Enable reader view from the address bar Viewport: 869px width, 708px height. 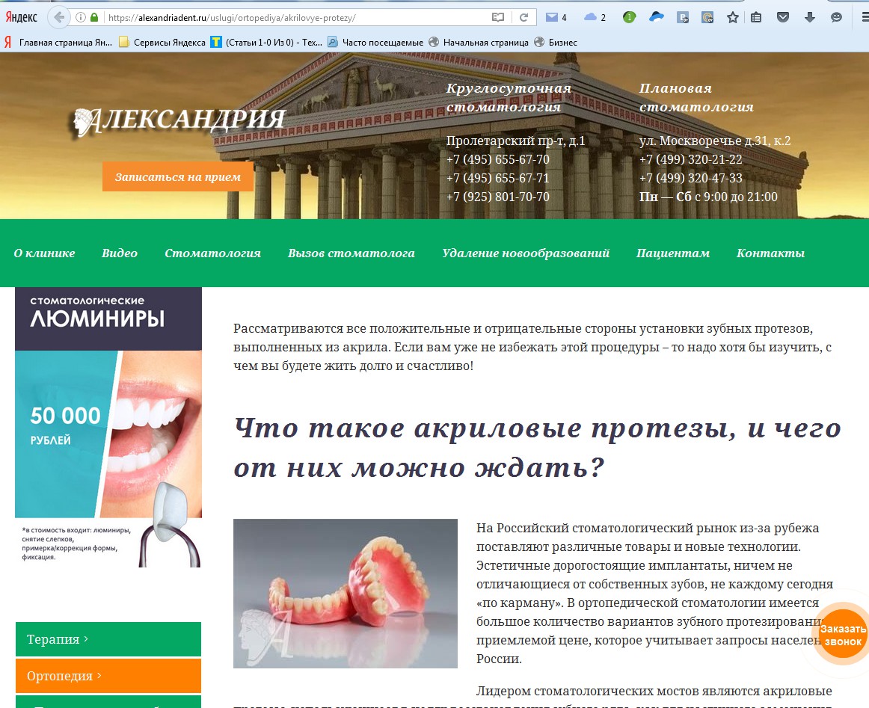[x=498, y=18]
